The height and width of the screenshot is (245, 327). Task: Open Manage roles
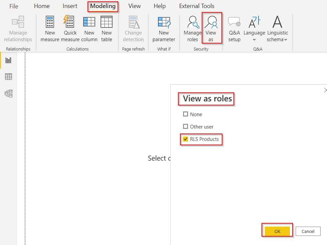click(x=192, y=29)
